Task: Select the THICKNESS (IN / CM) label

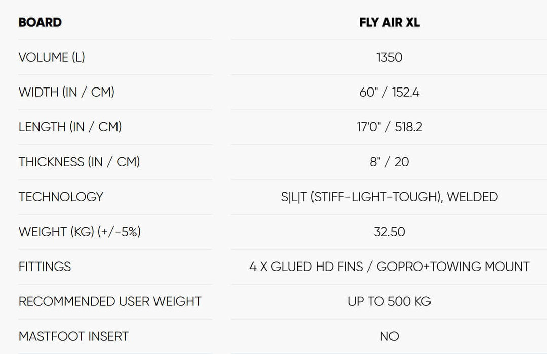Action: tap(79, 162)
